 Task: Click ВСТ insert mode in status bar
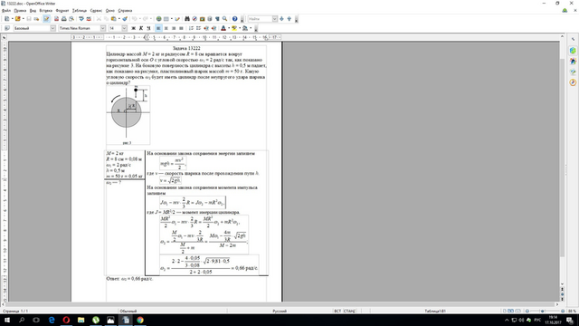point(337,312)
